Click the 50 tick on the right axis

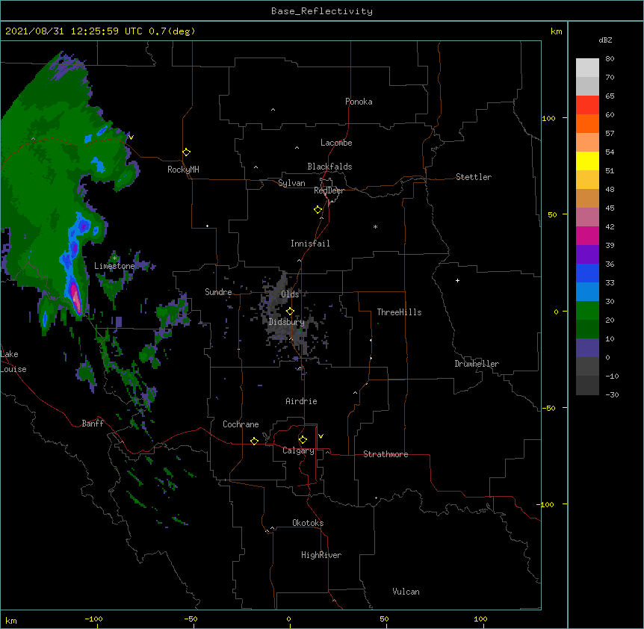[552, 214]
